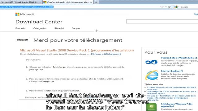This screenshot has height=111, width=198.
Task: Open the address bar history dropdown arrow
Action: 166,7
